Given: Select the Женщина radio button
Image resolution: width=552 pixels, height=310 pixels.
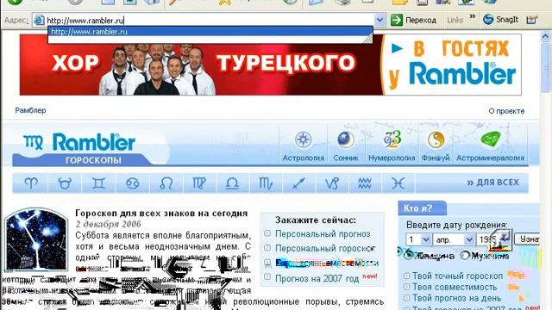Looking at the screenshot, I should 408,255.
